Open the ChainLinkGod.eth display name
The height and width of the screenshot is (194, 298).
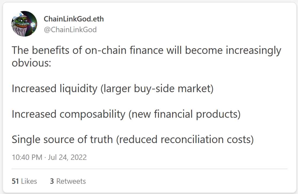pyautogui.click(x=74, y=19)
